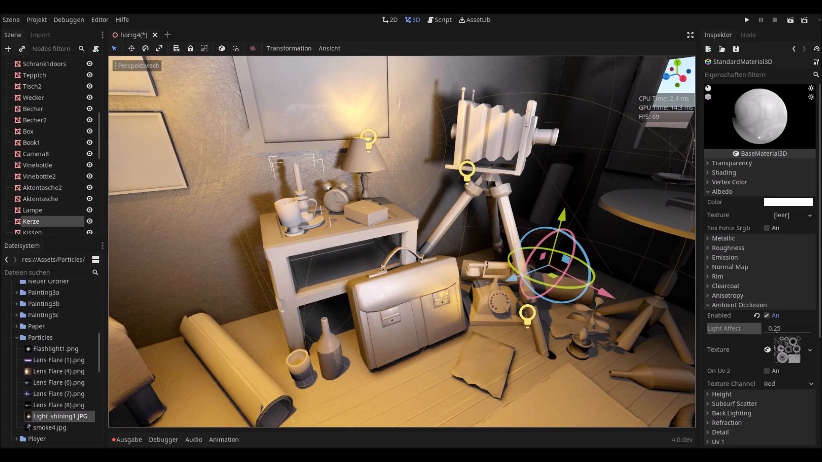Start the project with the Play button
Image resolution: width=822 pixels, height=462 pixels.
(747, 20)
